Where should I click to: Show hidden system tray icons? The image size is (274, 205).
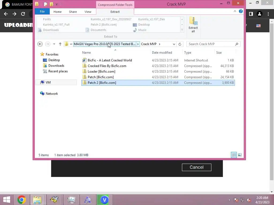tap(229, 200)
